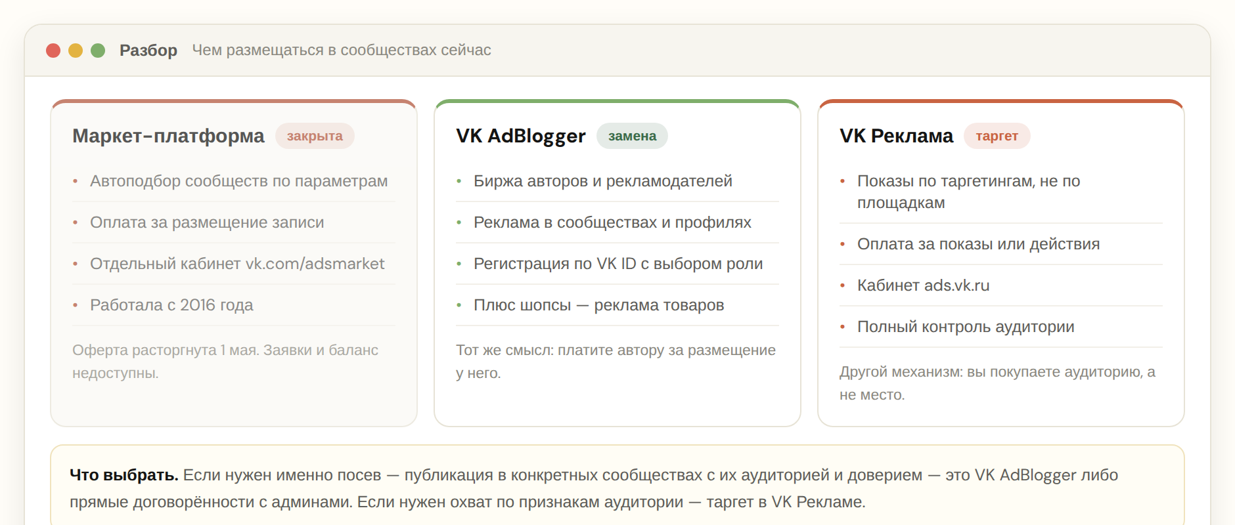Click the yellow window dot
Viewport: 1235px width, 525px height.
[x=76, y=51]
